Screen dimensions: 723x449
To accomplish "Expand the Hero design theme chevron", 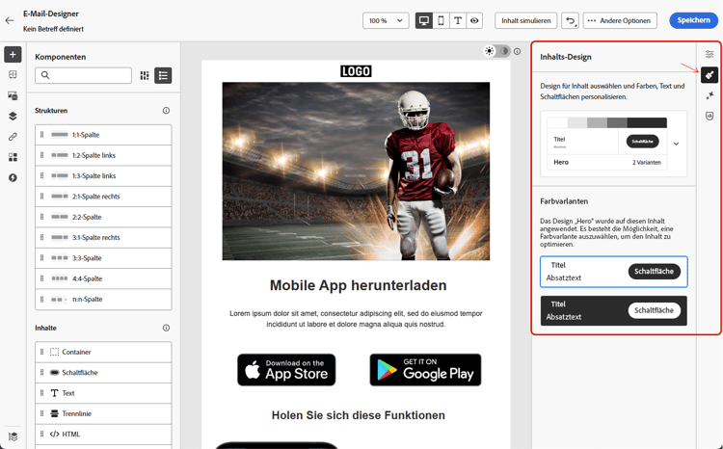I will pos(676,144).
